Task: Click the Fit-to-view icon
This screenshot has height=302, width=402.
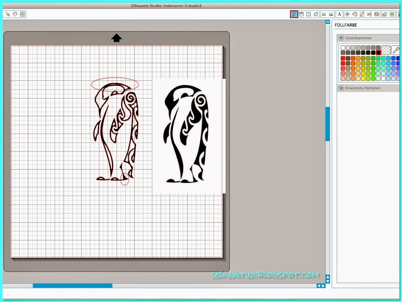Action: point(22,14)
